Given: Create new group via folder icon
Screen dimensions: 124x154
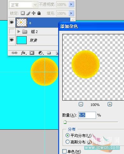Looking at the screenshot, I should click(x=49, y=53).
